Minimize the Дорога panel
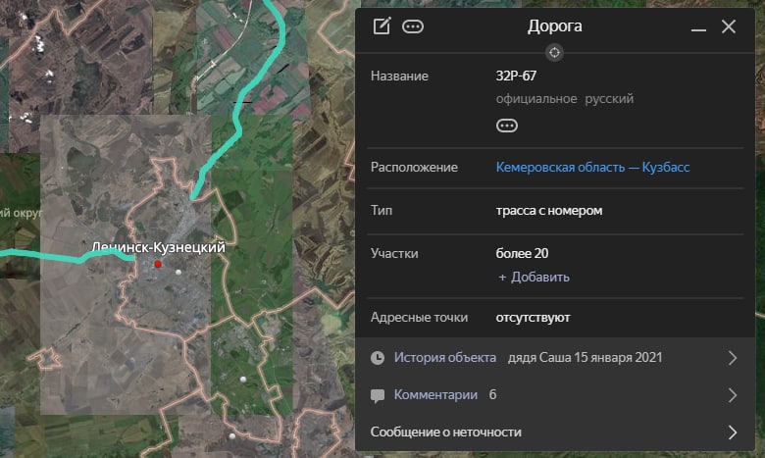The height and width of the screenshot is (458, 765). click(x=698, y=29)
